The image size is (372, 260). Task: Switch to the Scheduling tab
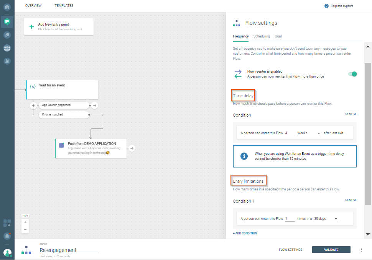(x=262, y=36)
